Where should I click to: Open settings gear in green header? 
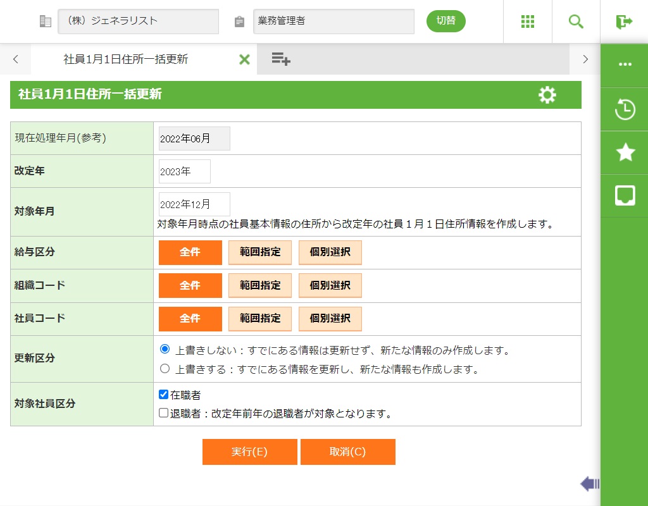(547, 95)
